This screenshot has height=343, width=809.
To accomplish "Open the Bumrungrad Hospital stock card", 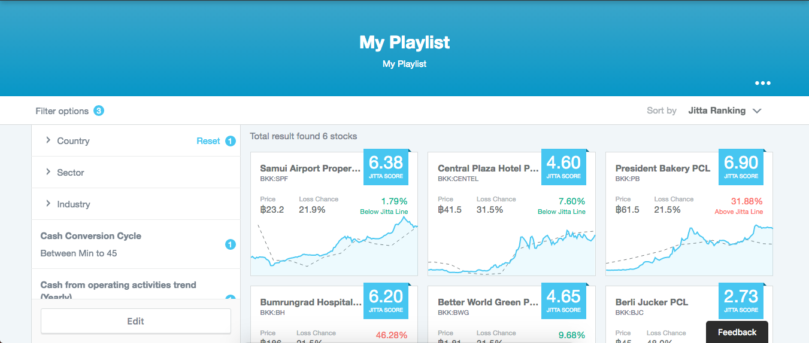I will 334,314.
